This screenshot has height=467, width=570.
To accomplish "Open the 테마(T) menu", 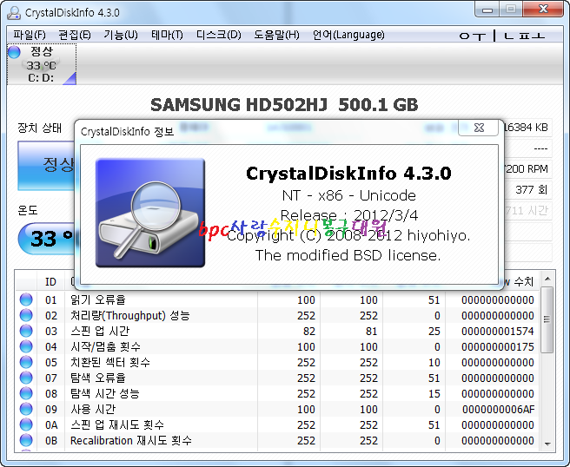I will tap(167, 35).
